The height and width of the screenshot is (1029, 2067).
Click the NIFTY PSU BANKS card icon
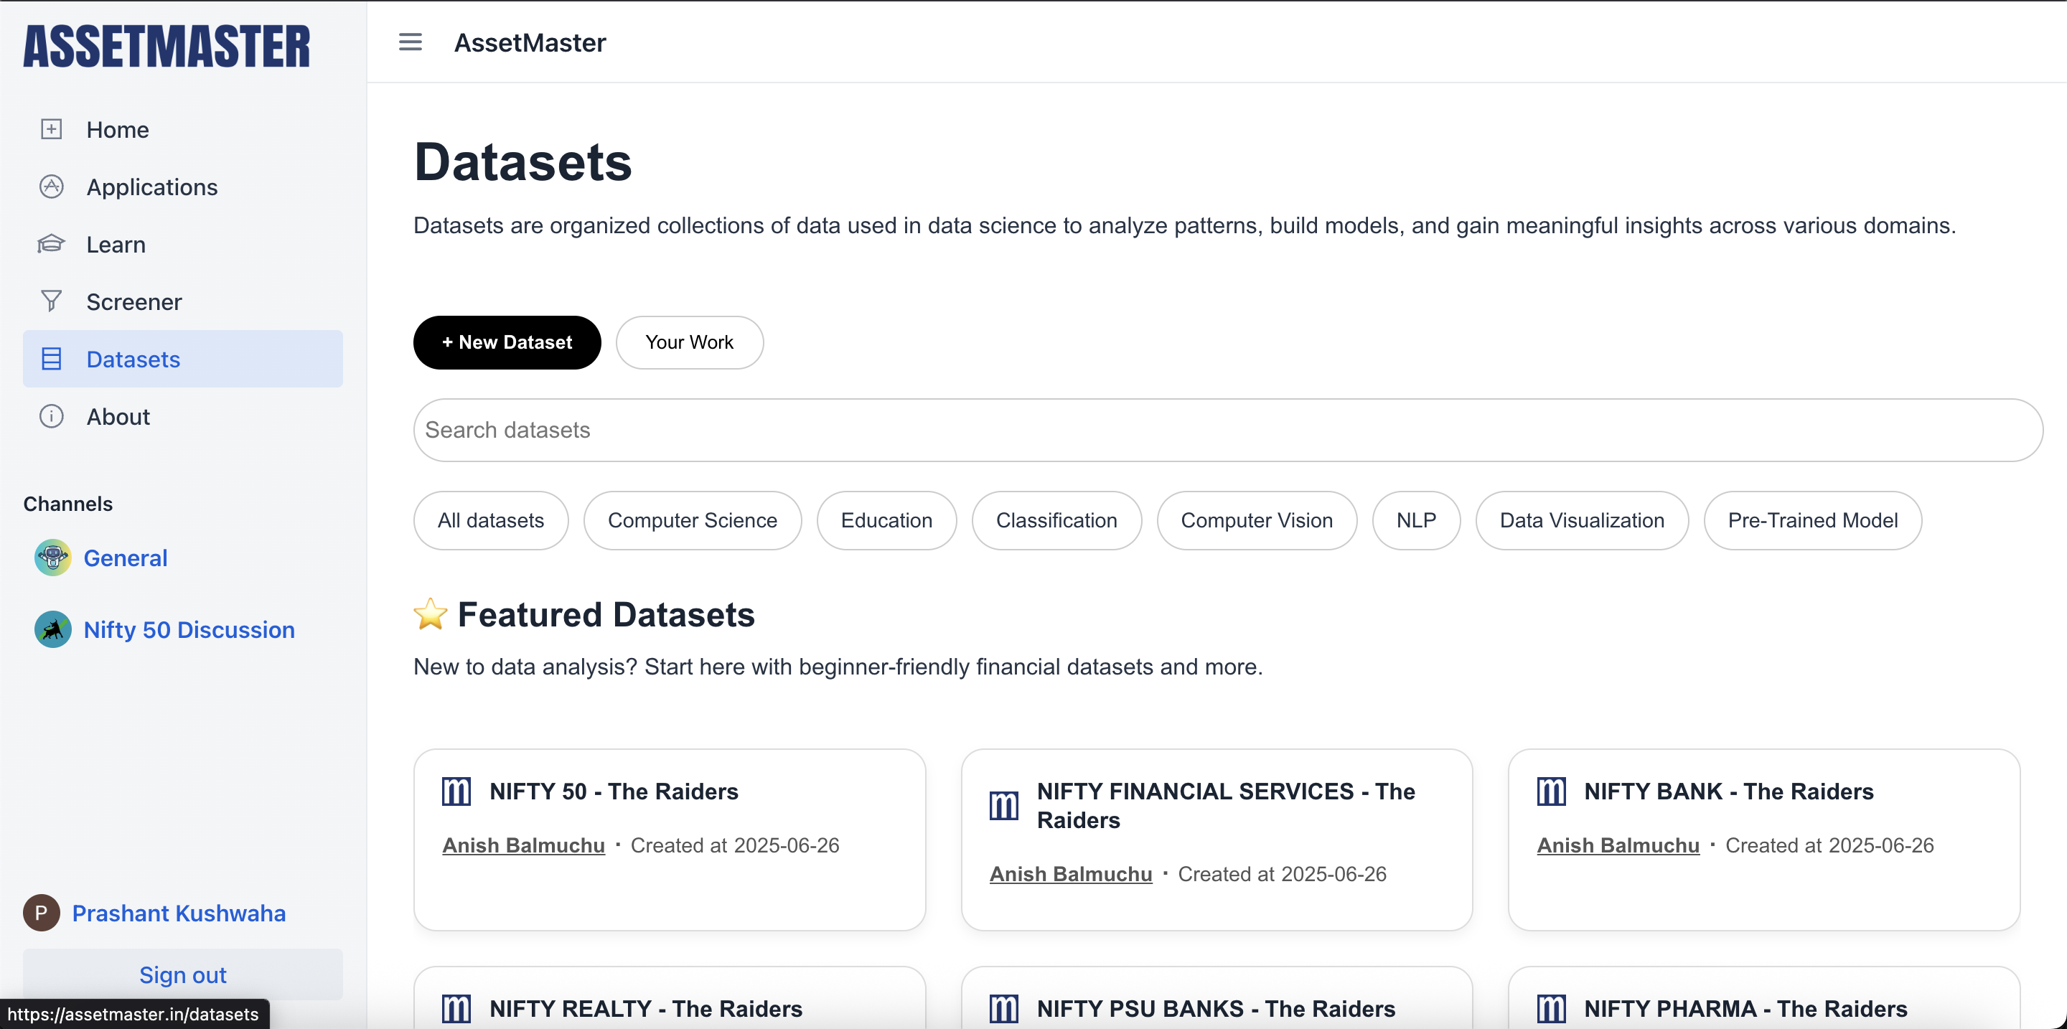(1004, 1009)
